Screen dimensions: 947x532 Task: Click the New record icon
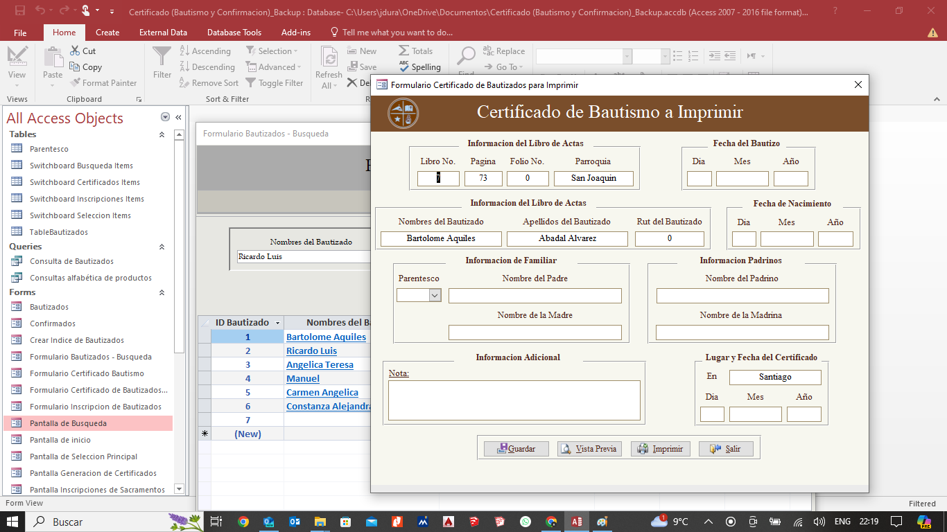[351, 51]
